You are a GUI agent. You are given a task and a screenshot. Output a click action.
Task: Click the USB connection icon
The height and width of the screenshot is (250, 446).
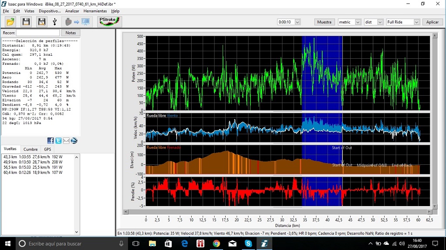pos(54,22)
